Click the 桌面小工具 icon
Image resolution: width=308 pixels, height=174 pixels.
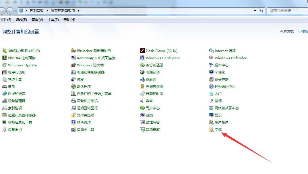coord(73,130)
